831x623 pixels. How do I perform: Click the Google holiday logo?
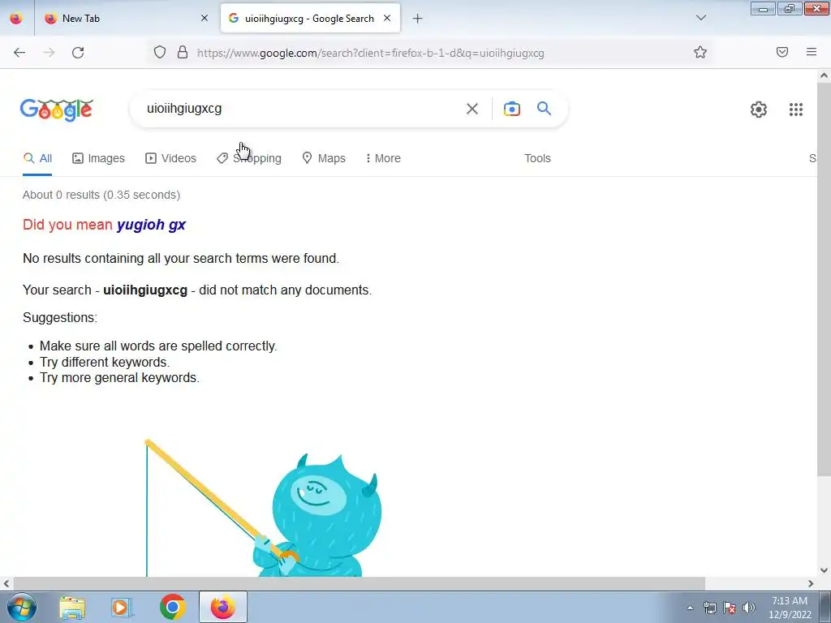[x=57, y=110]
